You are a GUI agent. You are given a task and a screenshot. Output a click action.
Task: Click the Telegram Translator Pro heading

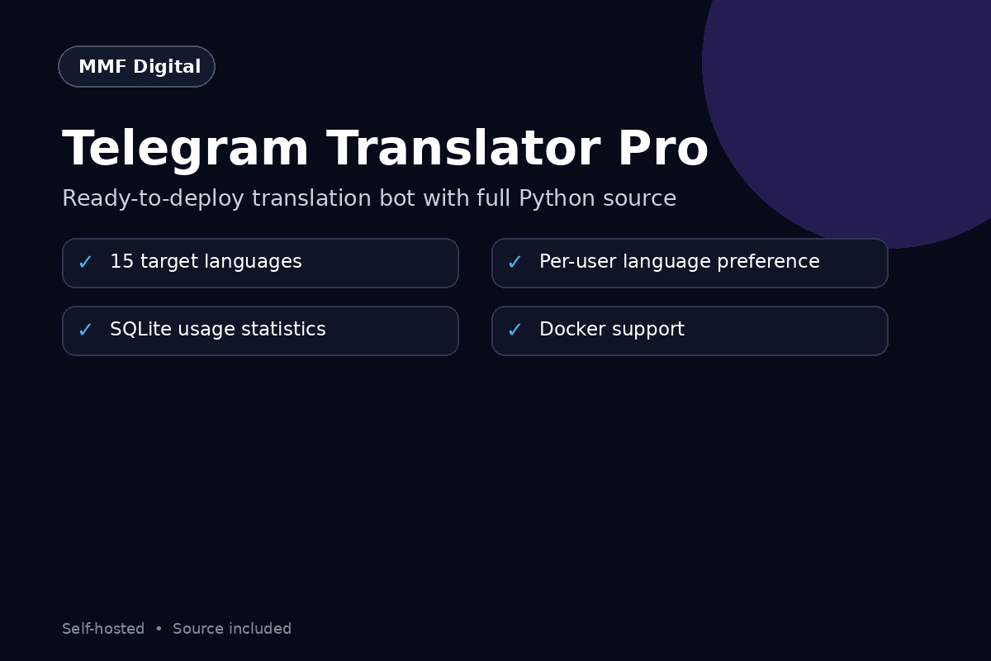coord(385,150)
